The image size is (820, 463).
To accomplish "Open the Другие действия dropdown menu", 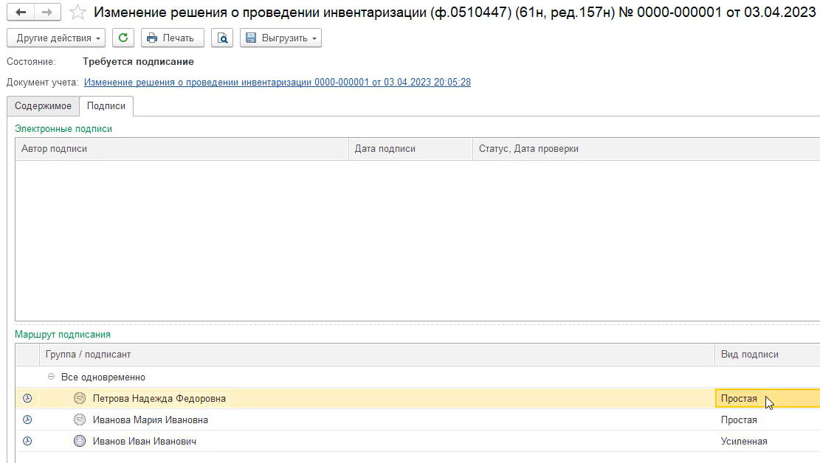I will pyautogui.click(x=56, y=38).
